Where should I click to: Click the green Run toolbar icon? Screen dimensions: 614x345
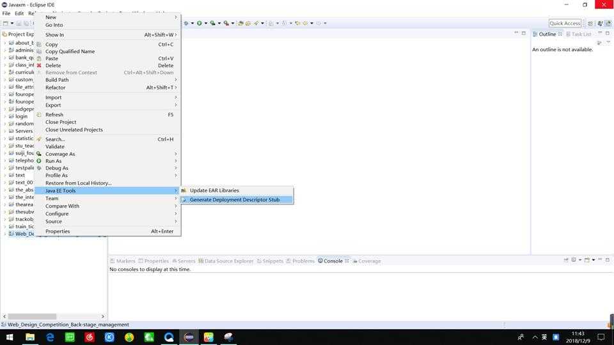pos(200,23)
